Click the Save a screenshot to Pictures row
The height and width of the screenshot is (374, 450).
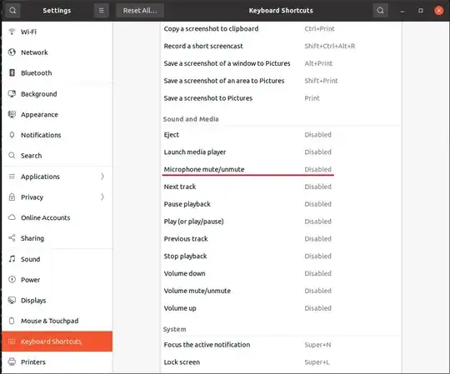[x=281, y=98]
